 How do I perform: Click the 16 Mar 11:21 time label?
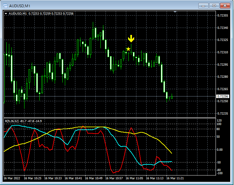click(x=175, y=178)
